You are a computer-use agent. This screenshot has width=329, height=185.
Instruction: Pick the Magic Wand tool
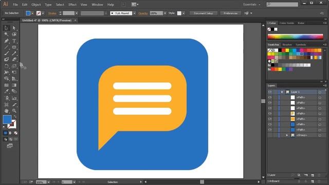pyautogui.click(x=6, y=34)
